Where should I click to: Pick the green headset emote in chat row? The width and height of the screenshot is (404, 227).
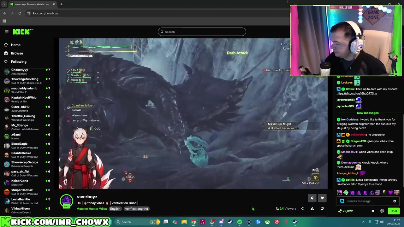click(x=346, y=192)
